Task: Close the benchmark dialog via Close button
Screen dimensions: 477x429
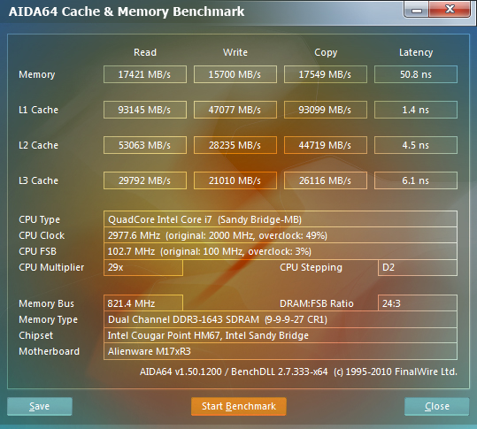Action: (x=437, y=406)
